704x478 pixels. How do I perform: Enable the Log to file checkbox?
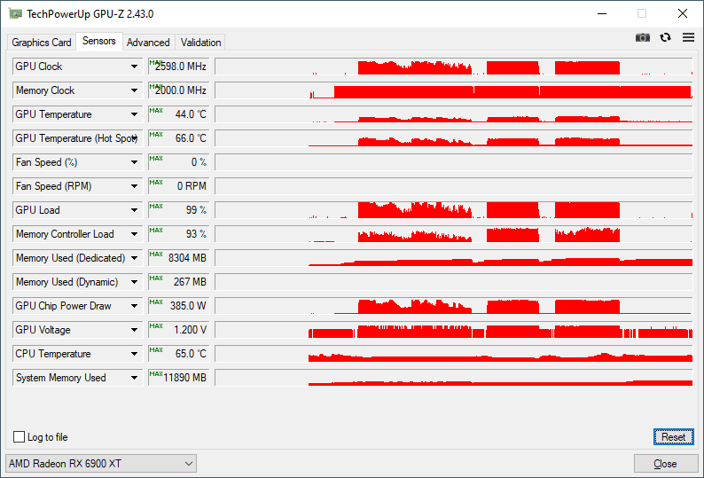[19, 436]
